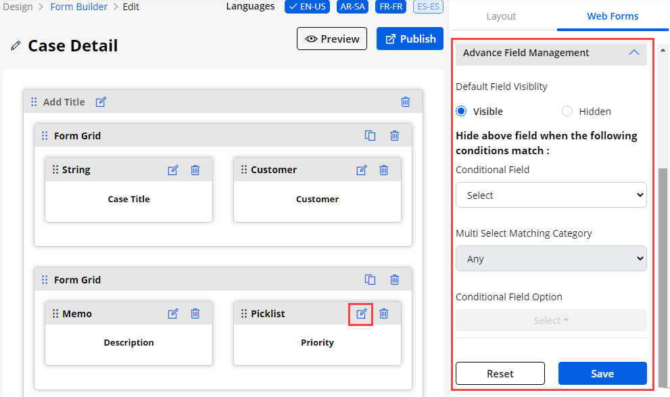The height and width of the screenshot is (397, 670).
Task: Switch to the Layout tab
Action: click(x=501, y=16)
